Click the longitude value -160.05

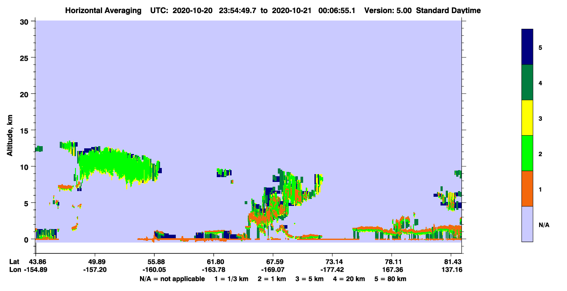coord(154,270)
